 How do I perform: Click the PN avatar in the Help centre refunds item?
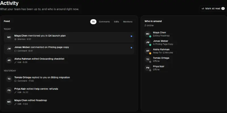(9, 90)
